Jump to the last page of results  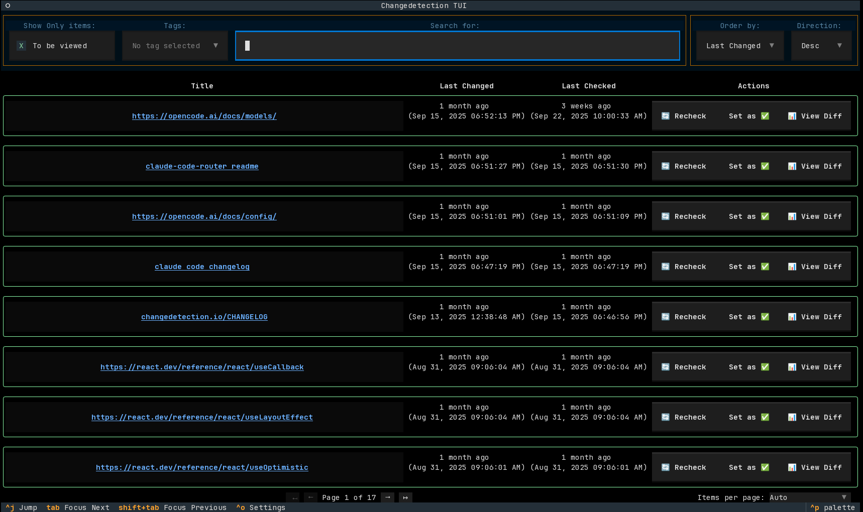[405, 497]
